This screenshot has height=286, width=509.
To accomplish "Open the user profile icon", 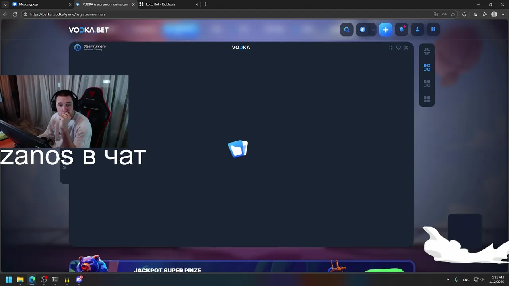I will tap(418, 29).
